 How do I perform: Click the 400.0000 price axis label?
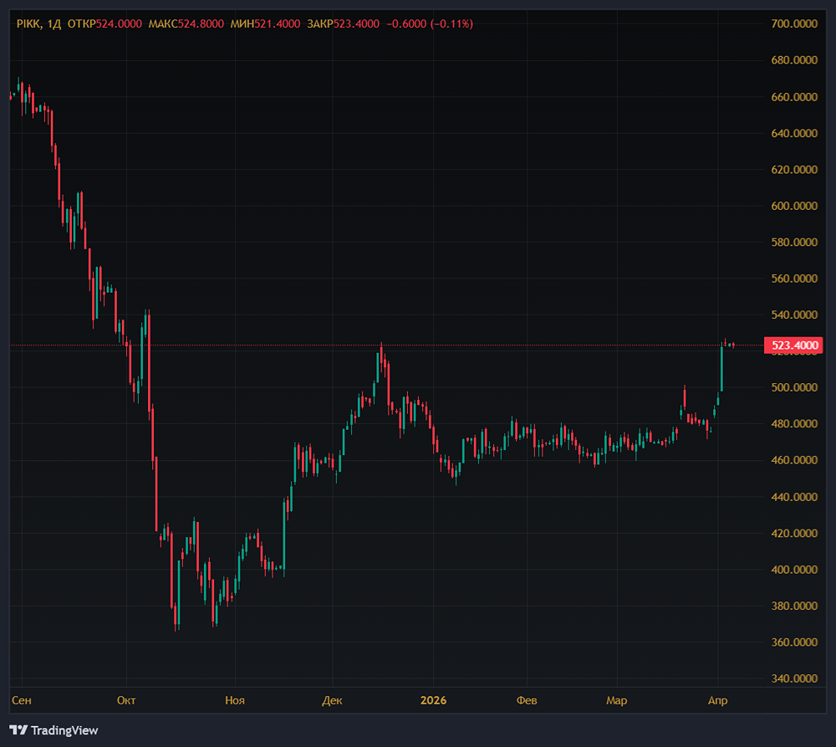[794, 569]
